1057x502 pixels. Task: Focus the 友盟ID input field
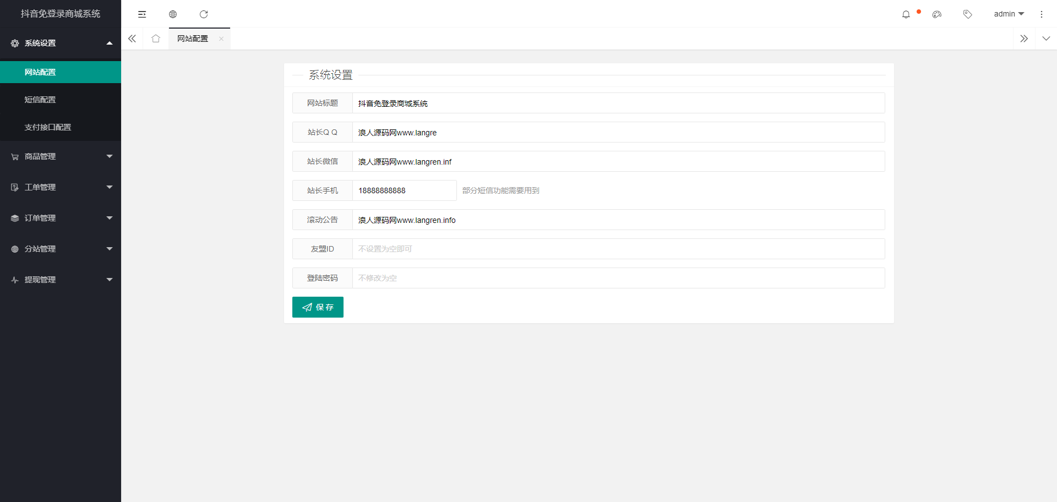click(x=619, y=249)
